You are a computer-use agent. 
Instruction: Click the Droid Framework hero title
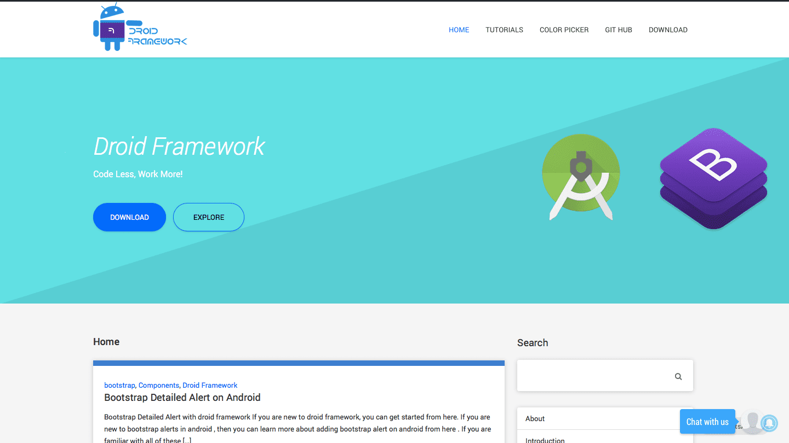[x=179, y=146]
